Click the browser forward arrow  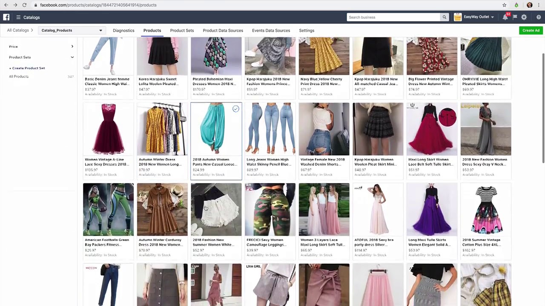pos(15,5)
